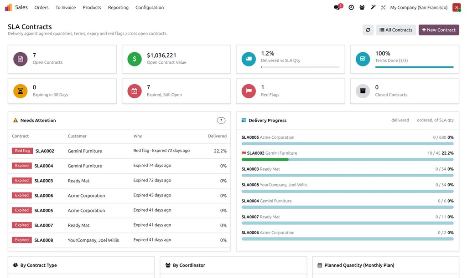
Task: Click 'Red flag · Expired 72 days ago' text
Action: [161, 151]
